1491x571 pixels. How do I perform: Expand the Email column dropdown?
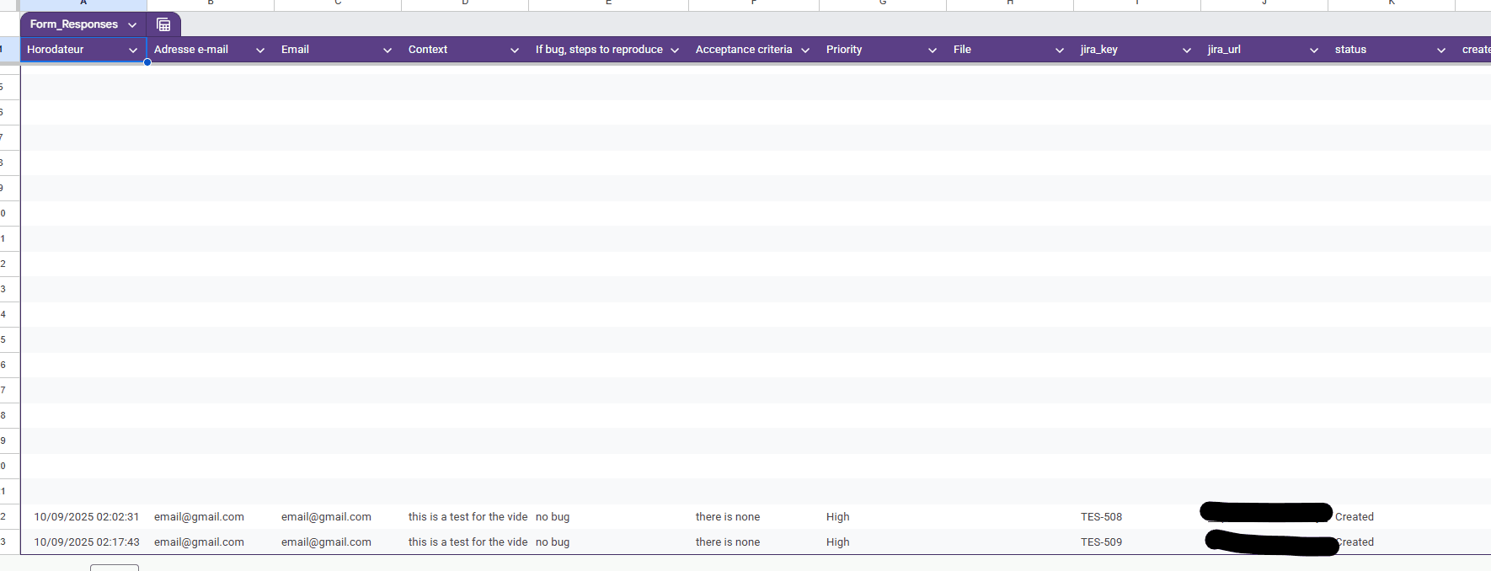pos(387,51)
